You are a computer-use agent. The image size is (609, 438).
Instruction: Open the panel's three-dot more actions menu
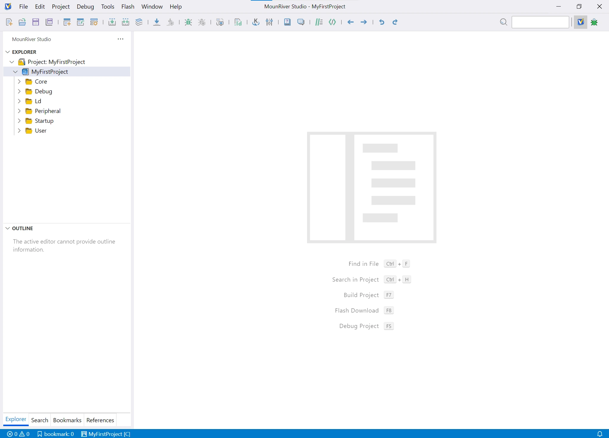(120, 39)
